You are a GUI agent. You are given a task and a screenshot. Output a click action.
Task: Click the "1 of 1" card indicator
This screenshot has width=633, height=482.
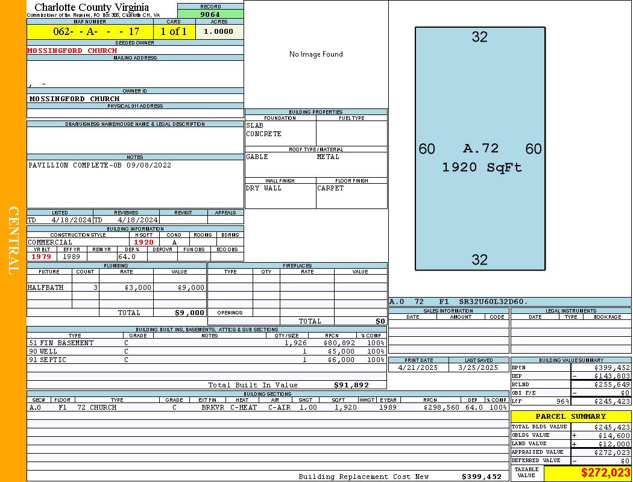click(x=174, y=31)
